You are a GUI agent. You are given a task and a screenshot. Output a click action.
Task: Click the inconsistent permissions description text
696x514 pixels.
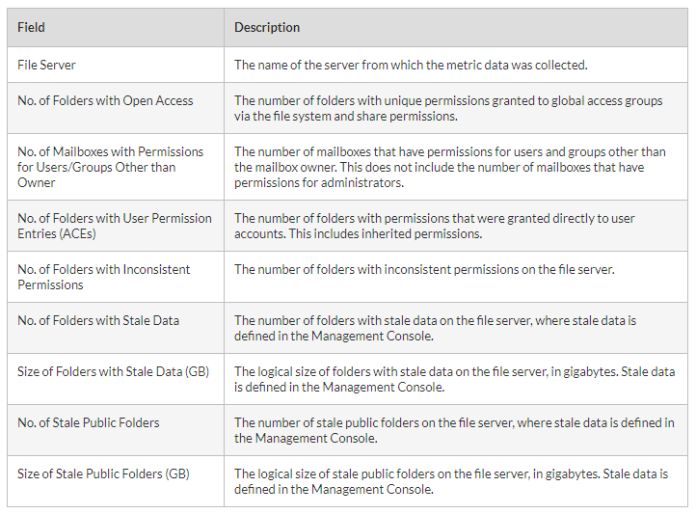(424, 270)
